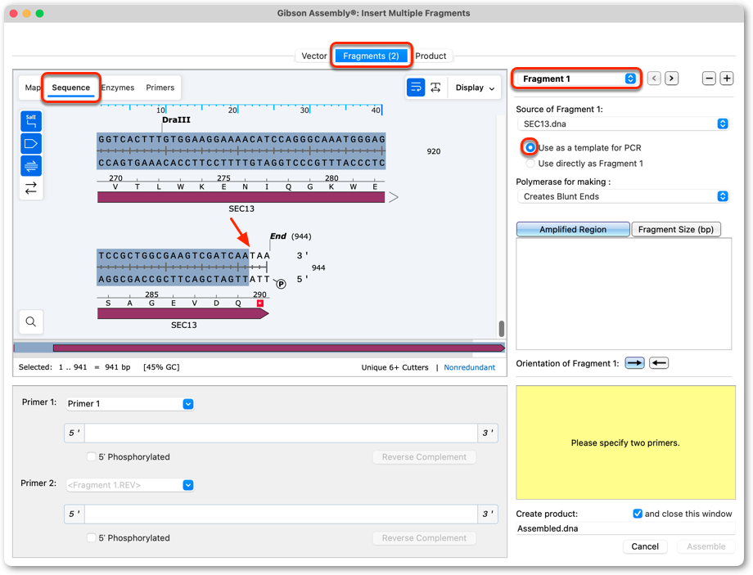
Task: Set fragment orientation to reverse arrow
Action: click(659, 363)
